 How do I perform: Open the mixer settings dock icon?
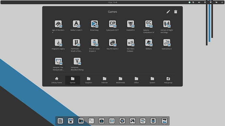point(112,121)
